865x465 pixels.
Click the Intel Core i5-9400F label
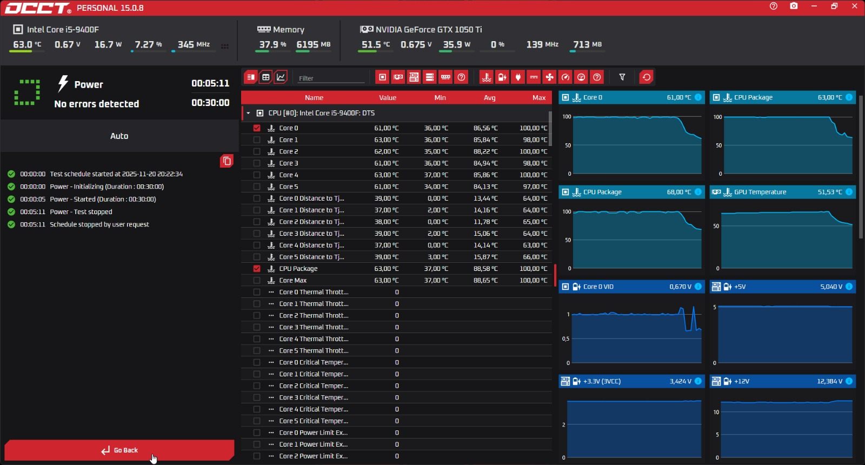click(x=63, y=30)
